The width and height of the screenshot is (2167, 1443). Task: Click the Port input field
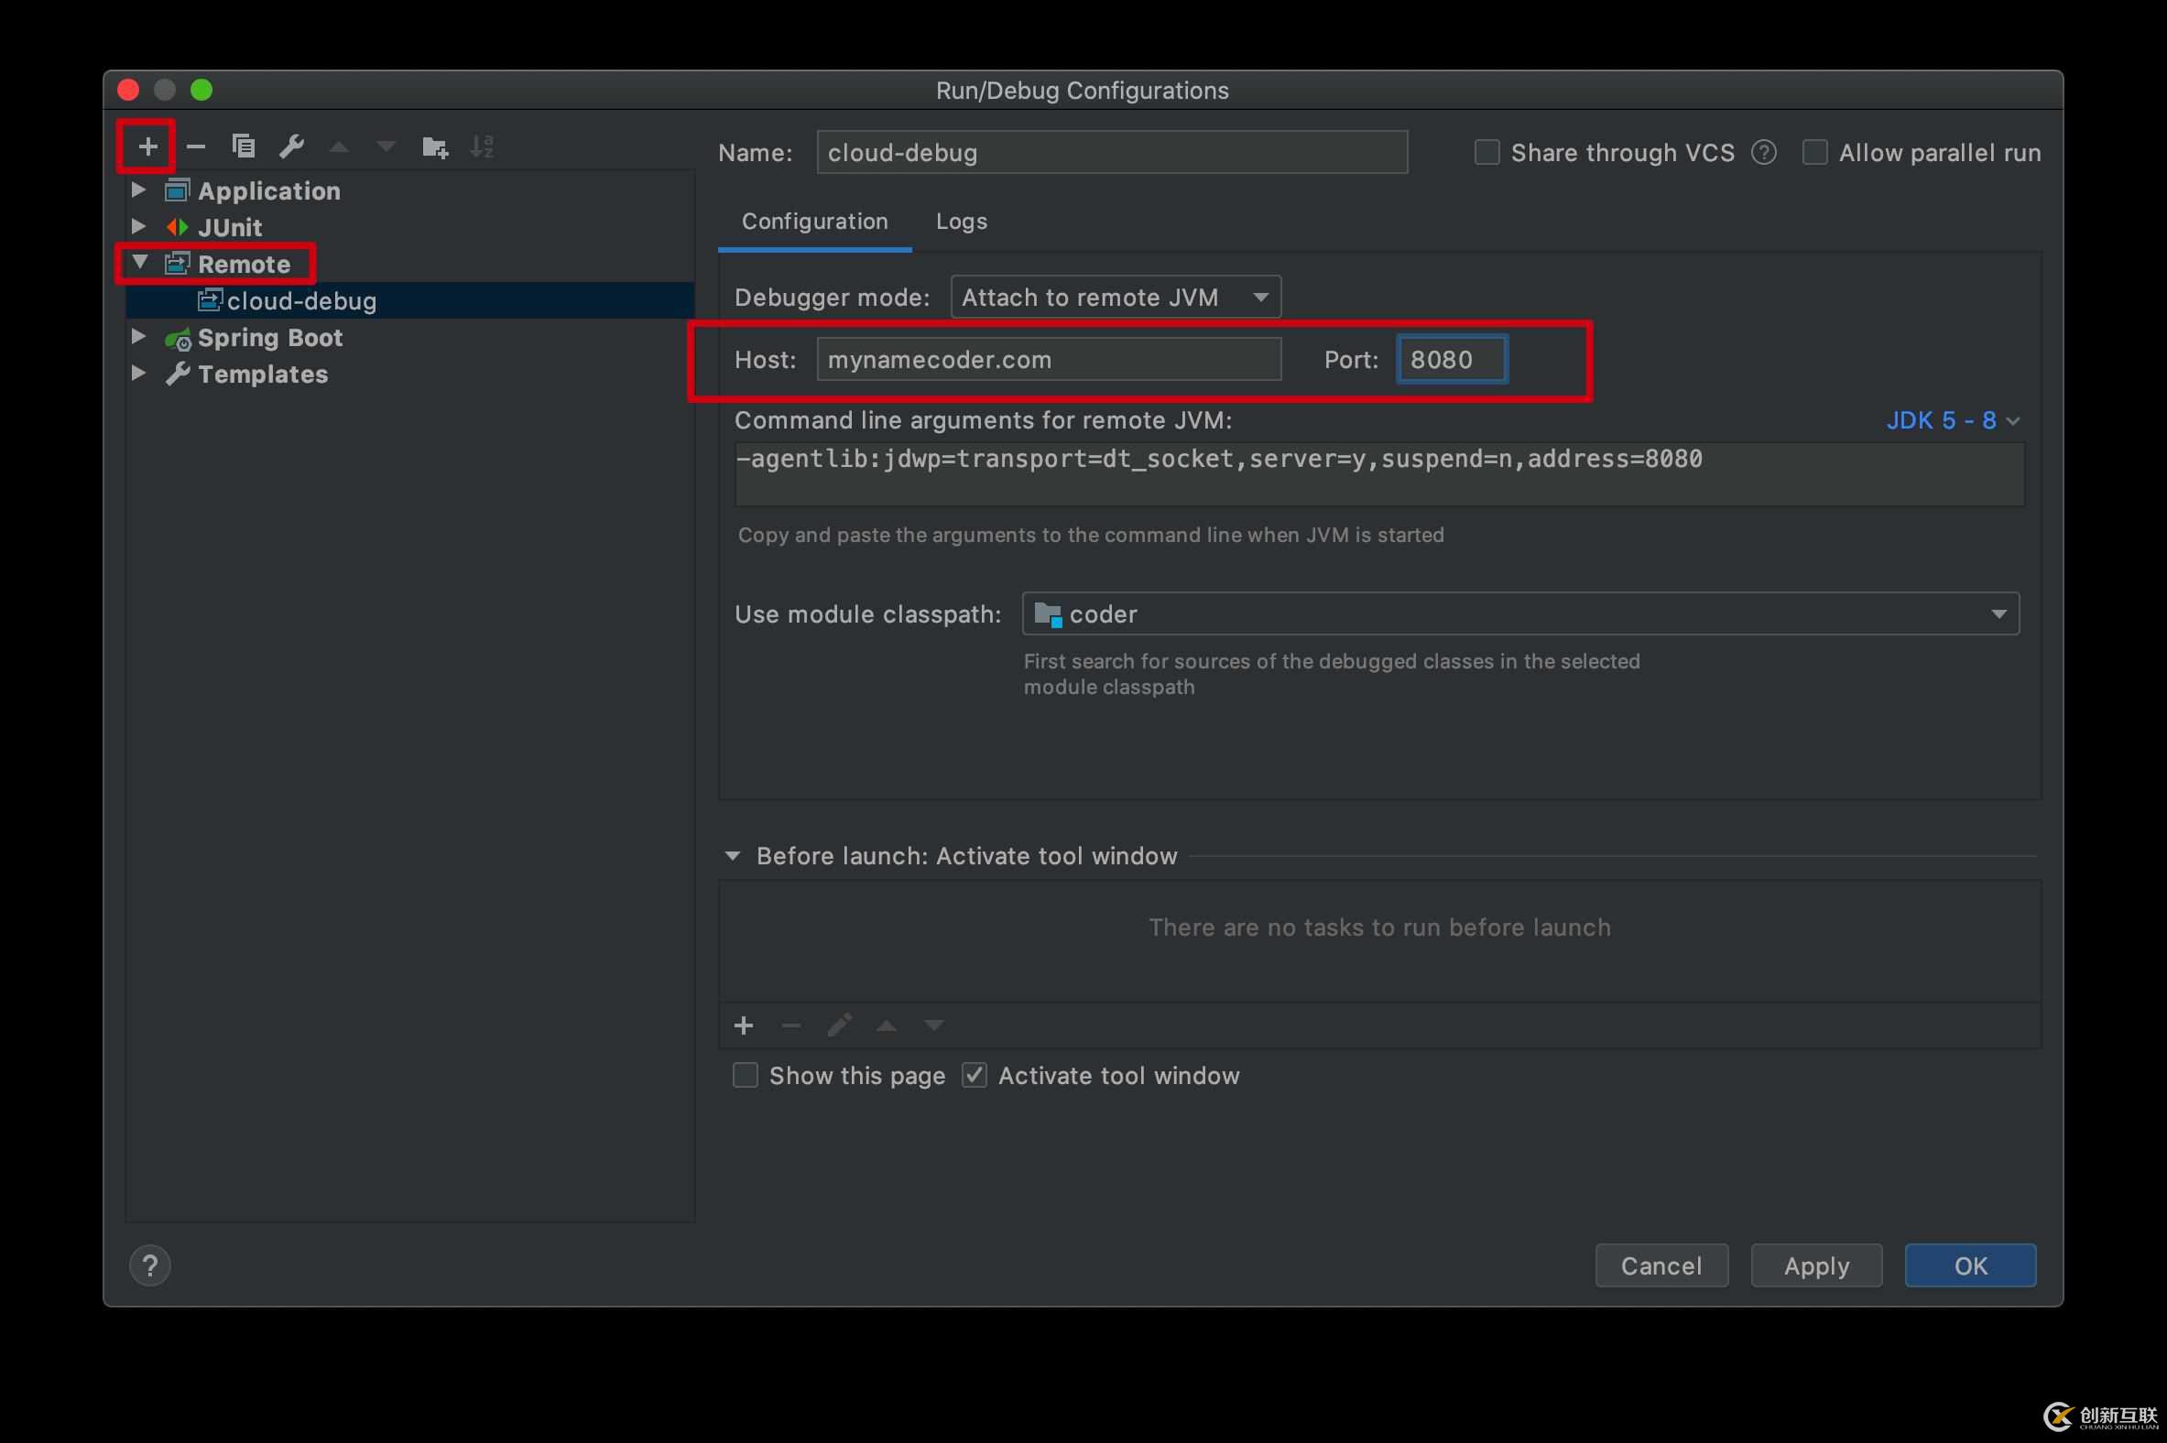(1452, 359)
